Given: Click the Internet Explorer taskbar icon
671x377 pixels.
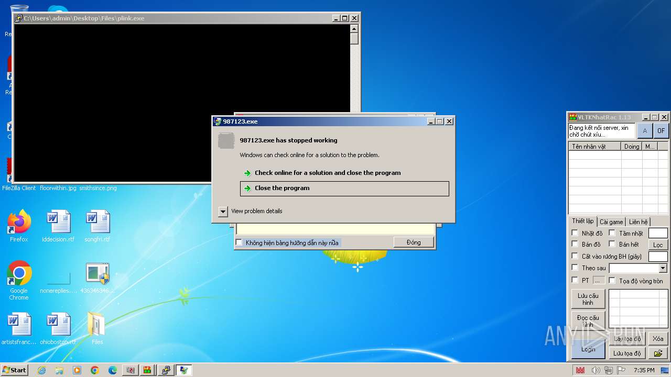Looking at the screenshot, I should (x=41, y=370).
